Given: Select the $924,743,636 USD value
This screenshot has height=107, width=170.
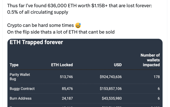Looking at the screenshot, I should coord(111,77).
